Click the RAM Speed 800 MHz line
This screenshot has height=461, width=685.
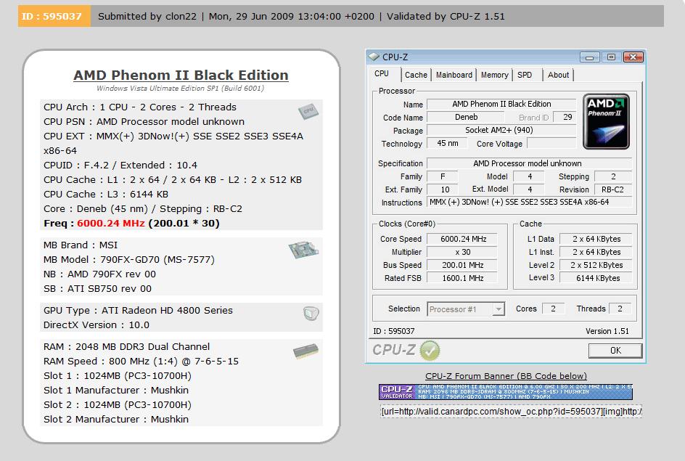(141, 362)
